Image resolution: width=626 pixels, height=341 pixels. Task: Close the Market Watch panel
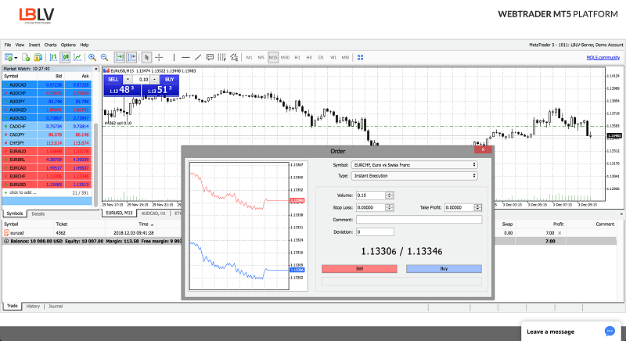[x=95, y=69]
